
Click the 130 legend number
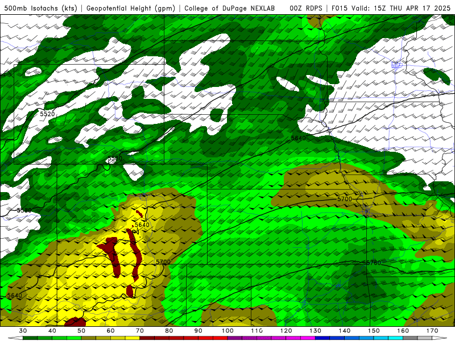click(x=316, y=331)
